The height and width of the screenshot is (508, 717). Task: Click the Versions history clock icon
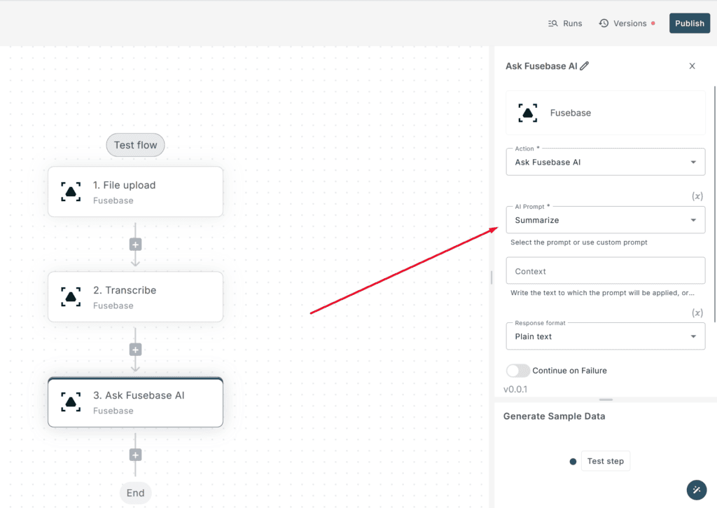(x=604, y=23)
